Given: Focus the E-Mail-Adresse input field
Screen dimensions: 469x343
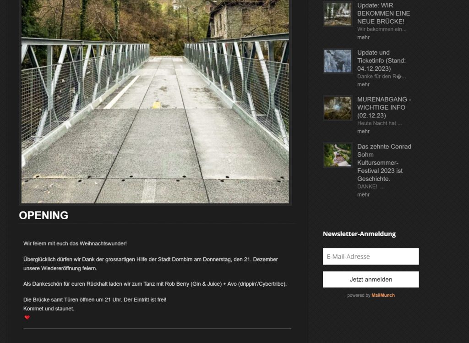Looking at the screenshot, I should (x=371, y=256).
